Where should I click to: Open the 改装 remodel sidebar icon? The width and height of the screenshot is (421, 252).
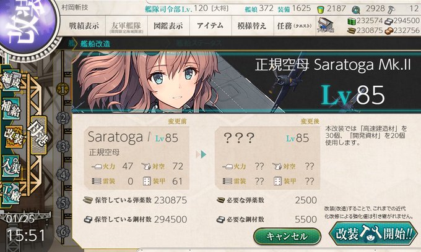pos(14,136)
